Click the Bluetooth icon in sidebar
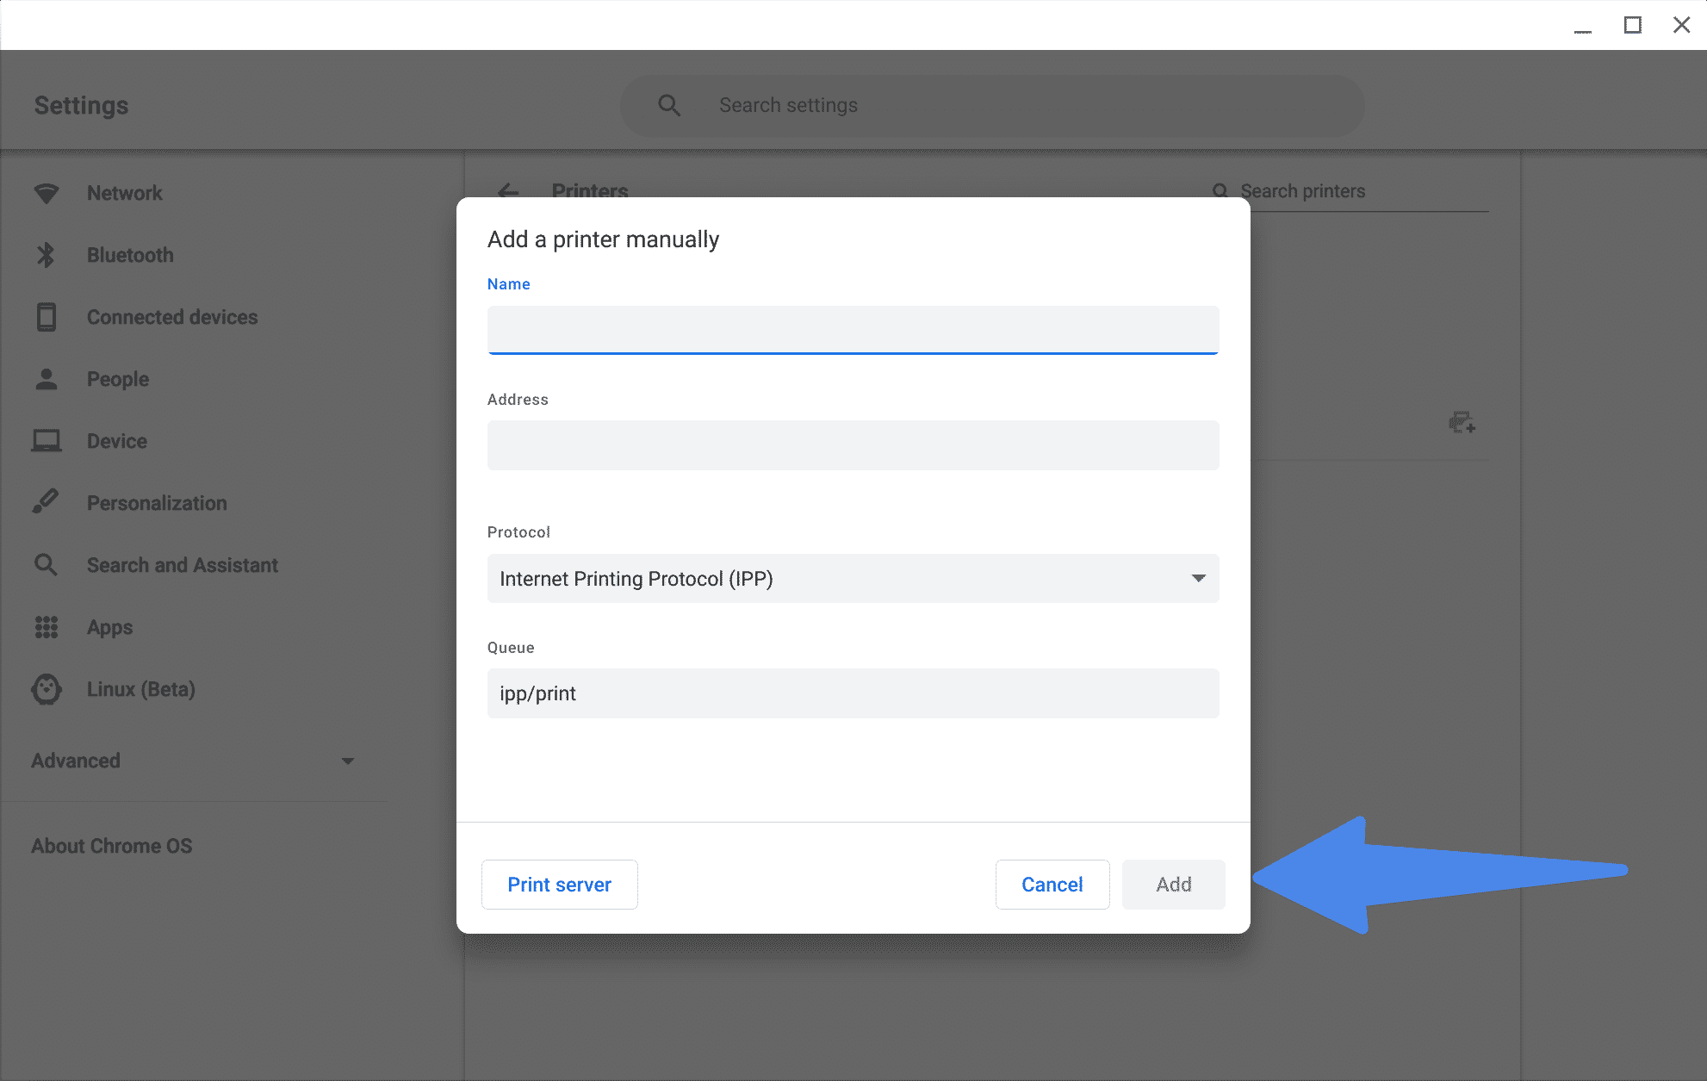This screenshot has height=1081, width=1707. (47, 255)
